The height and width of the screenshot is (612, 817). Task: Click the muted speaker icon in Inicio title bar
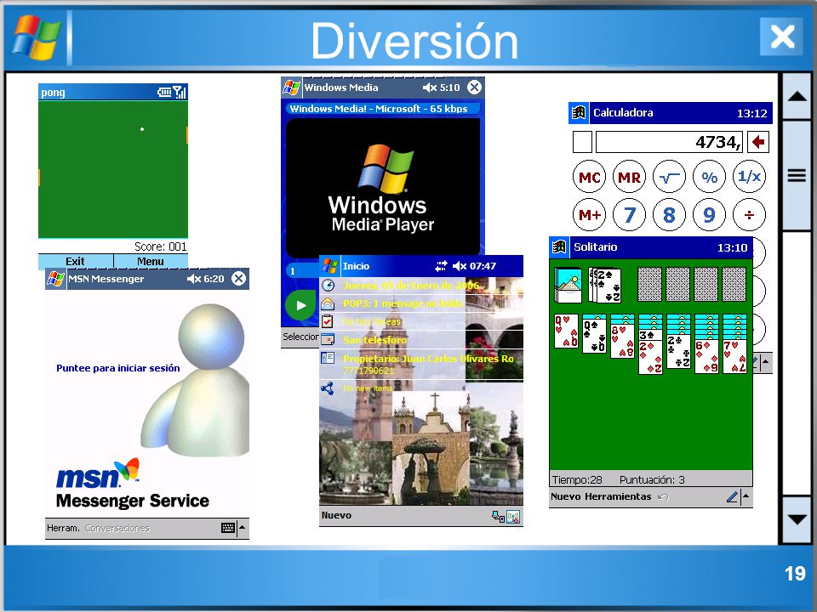click(459, 266)
